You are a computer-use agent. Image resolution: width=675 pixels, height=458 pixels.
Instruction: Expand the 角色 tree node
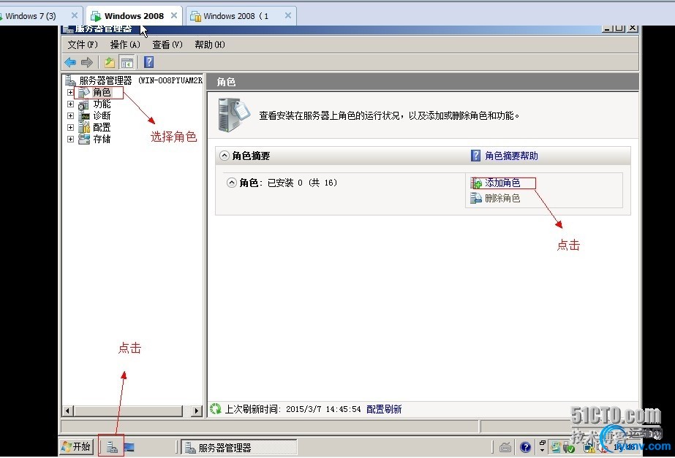71,93
